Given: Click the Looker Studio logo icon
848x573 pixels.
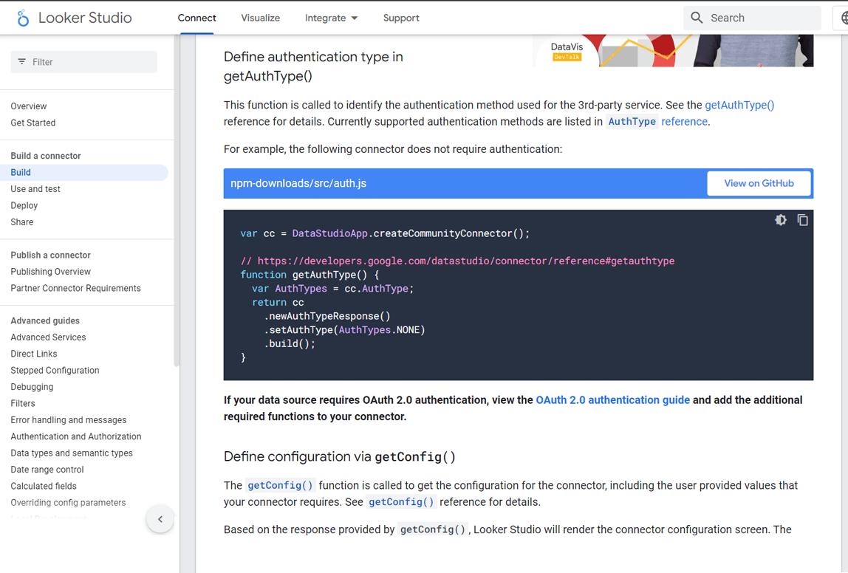Looking at the screenshot, I should 23,18.
